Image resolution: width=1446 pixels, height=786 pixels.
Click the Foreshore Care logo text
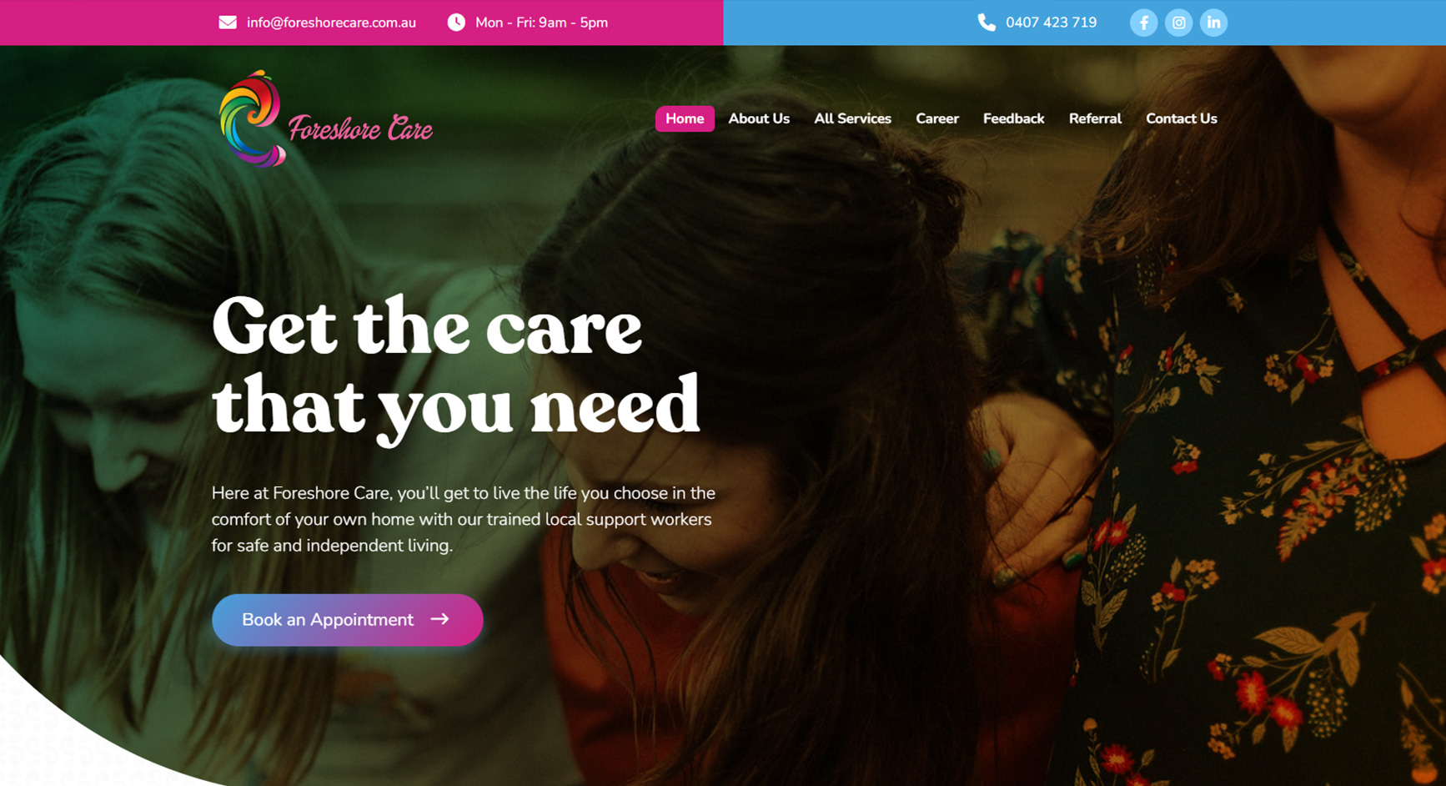(360, 128)
